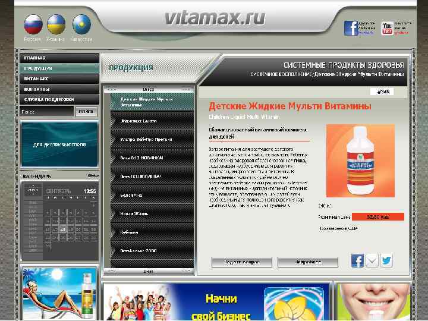Focus the Поиск search field

click(47, 111)
